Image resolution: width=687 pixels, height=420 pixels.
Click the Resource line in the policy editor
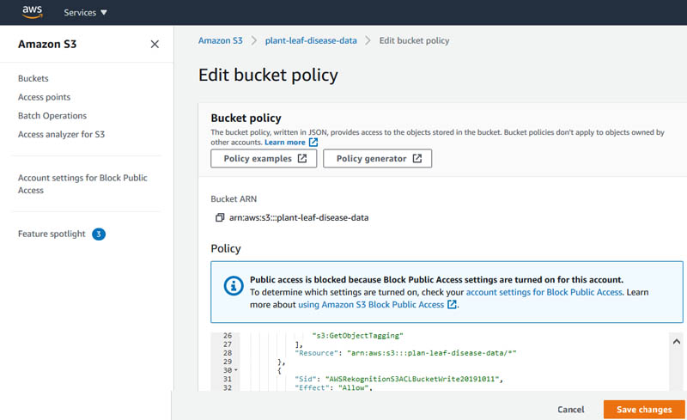(x=405, y=353)
